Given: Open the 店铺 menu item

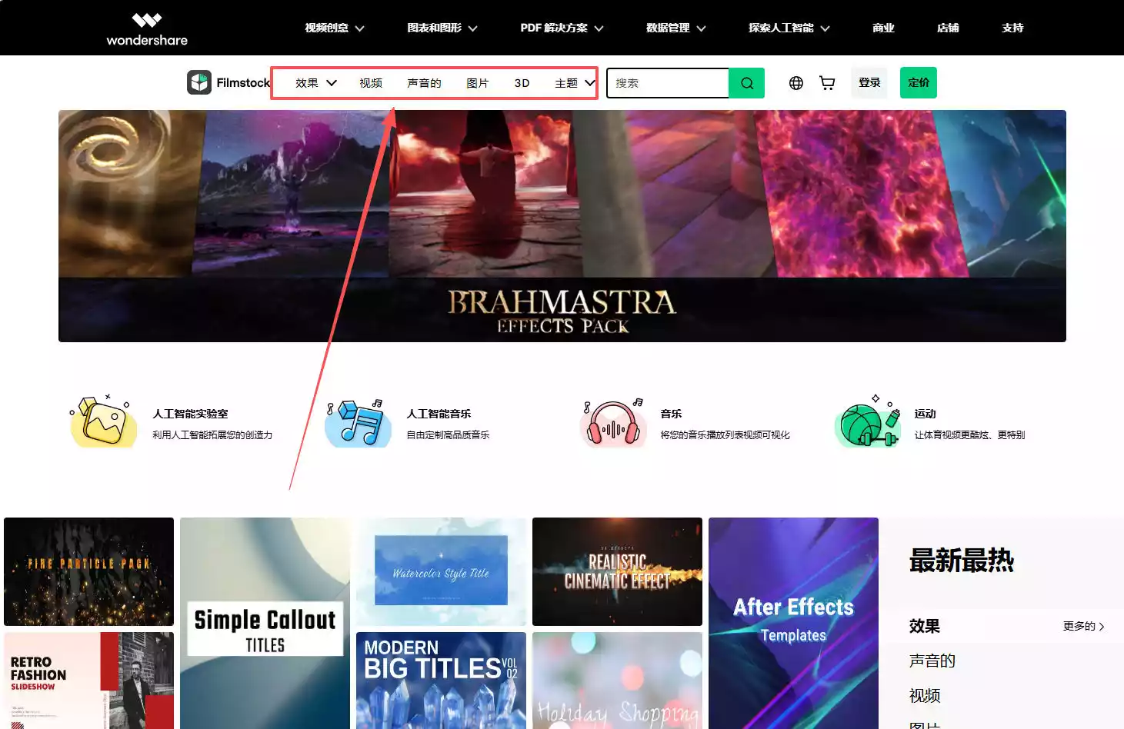Looking at the screenshot, I should click(948, 28).
